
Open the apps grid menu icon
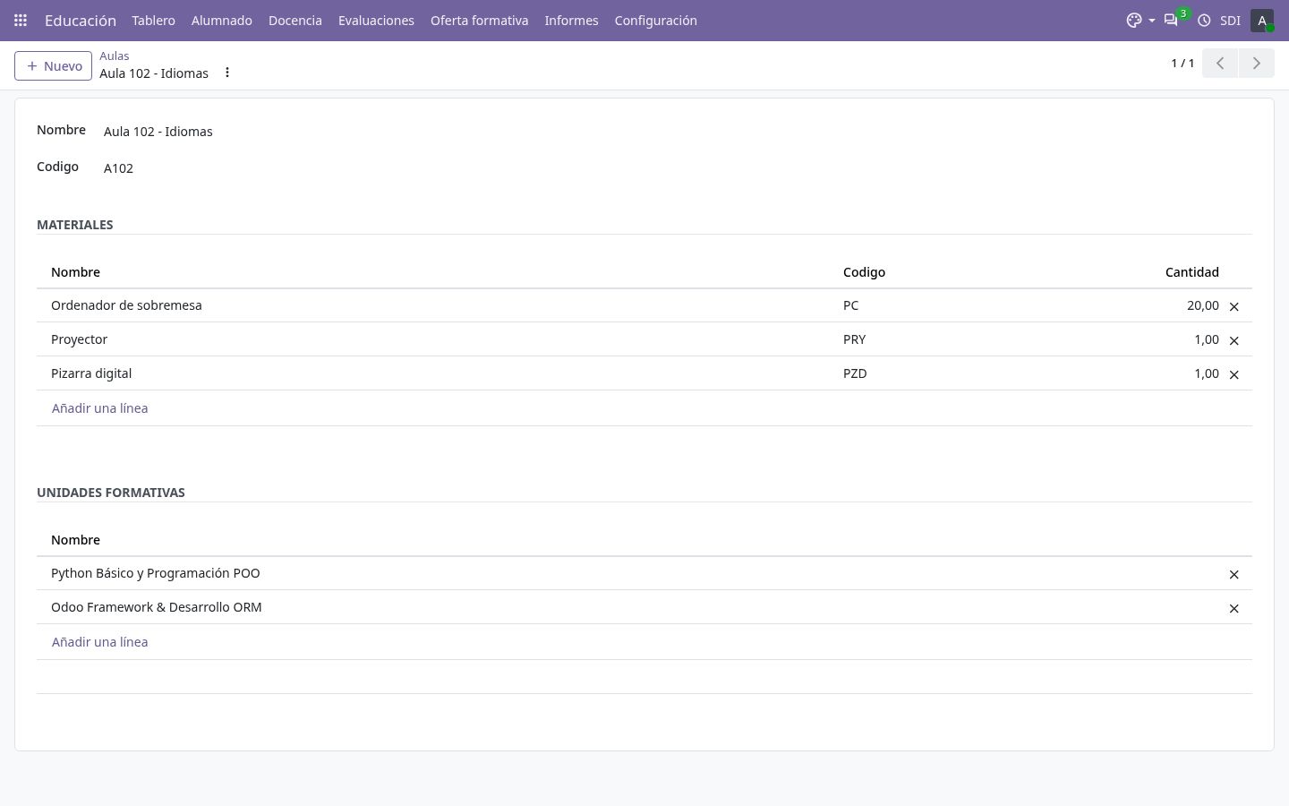pos(21,21)
